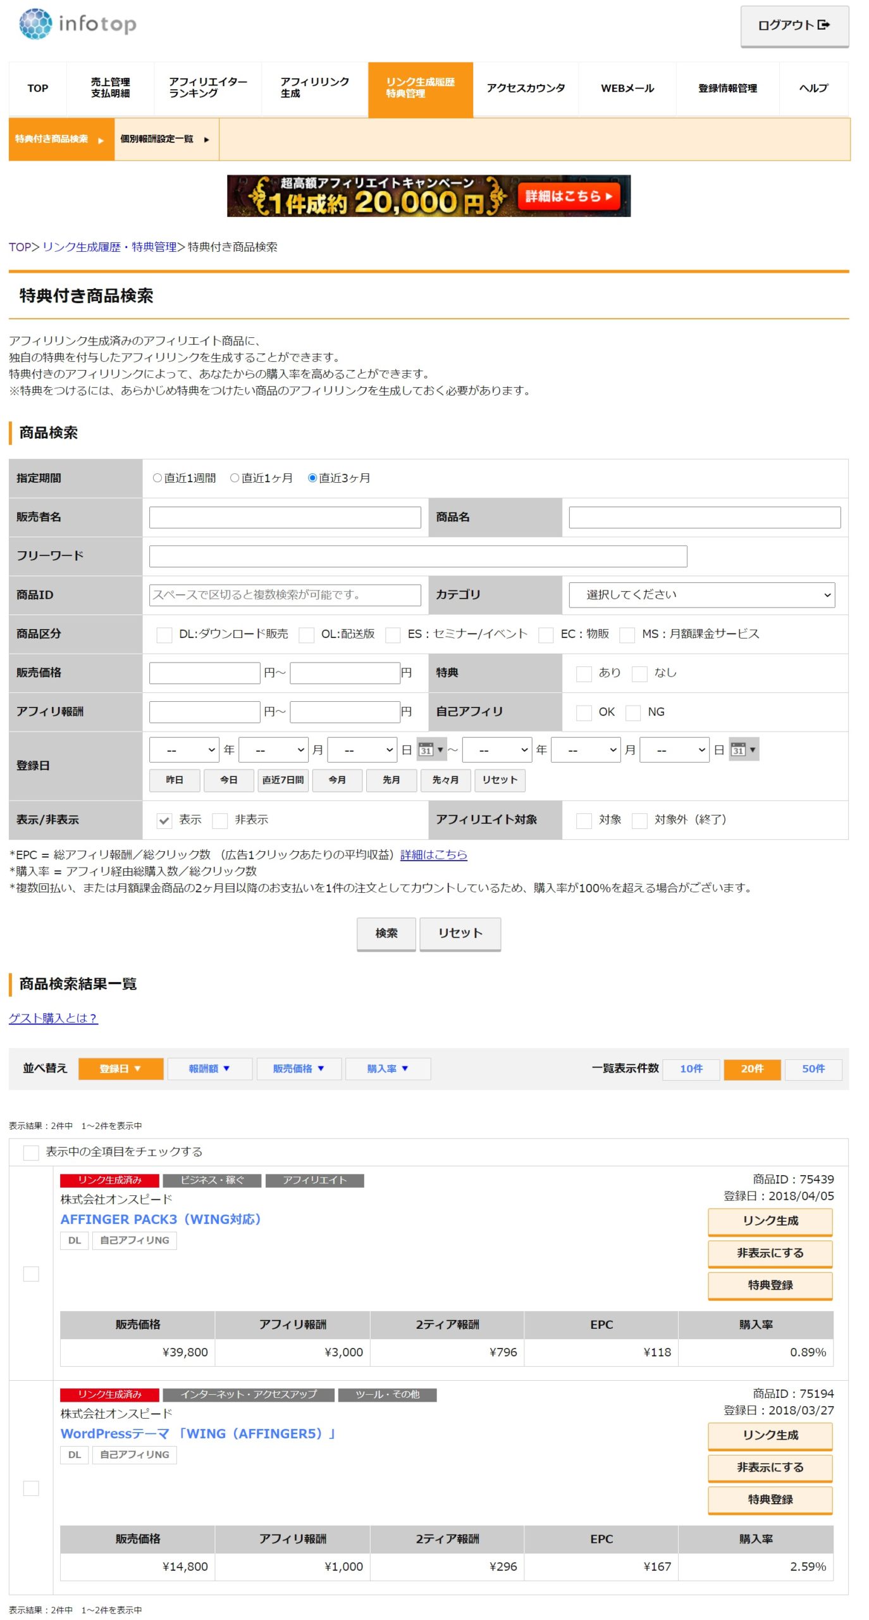
Task: Open the EPC 詳細はこちら link
Action: coord(434,855)
